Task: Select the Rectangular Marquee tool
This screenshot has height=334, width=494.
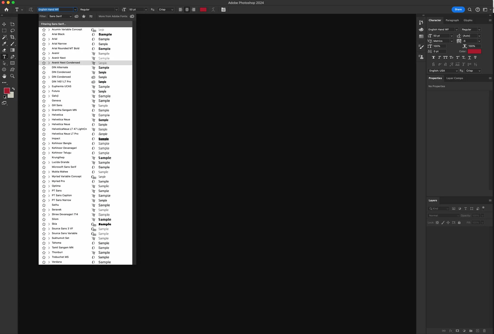Action: click(x=4, y=31)
